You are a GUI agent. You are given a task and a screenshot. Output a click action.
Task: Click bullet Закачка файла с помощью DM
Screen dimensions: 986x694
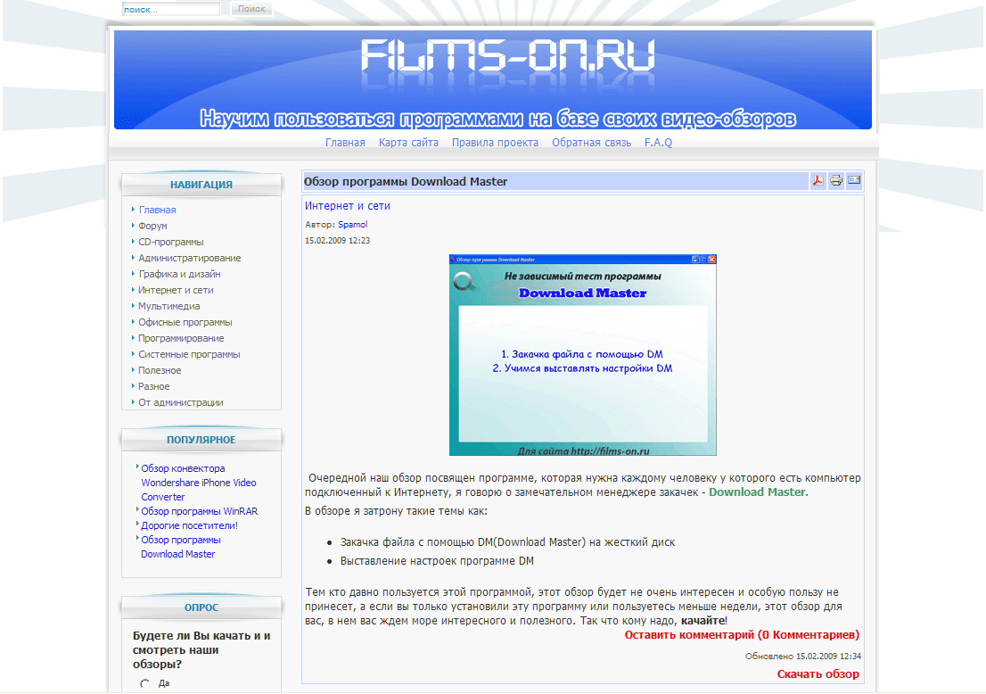coord(507,541)
